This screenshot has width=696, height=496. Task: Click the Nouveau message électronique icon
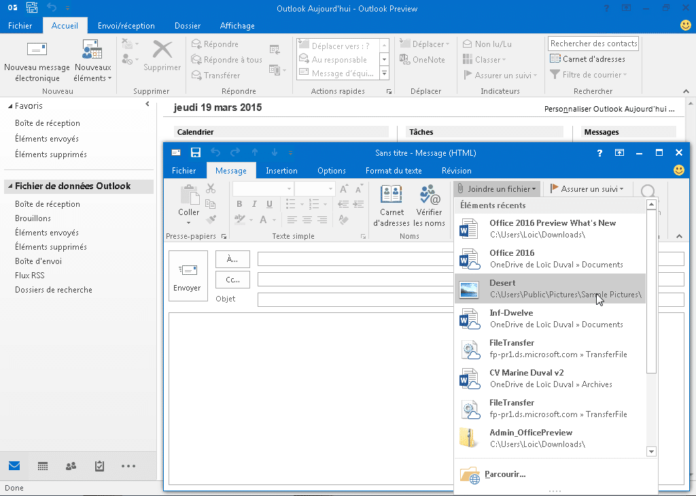pos(37,50)
